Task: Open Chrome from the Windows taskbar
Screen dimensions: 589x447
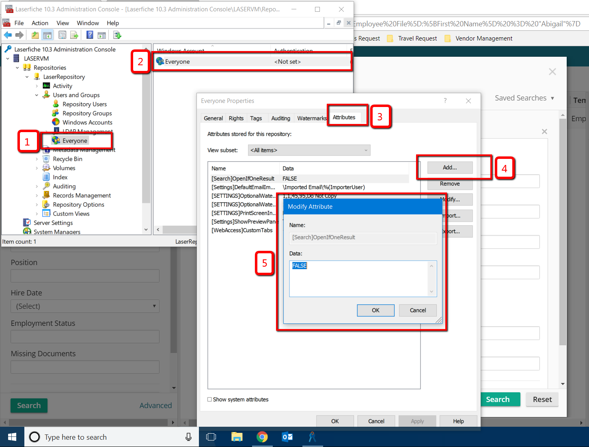Action: 262,437
